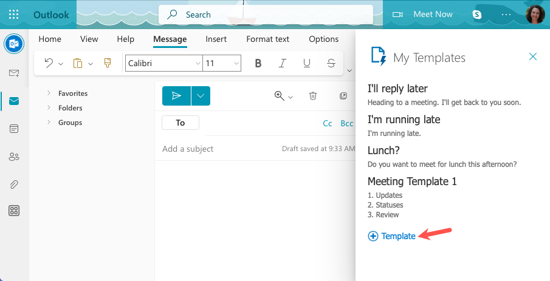Image resolution: width=550 pixels, height=281 pixels.
Task: Click the pop-out window icon
Action: 343,96
